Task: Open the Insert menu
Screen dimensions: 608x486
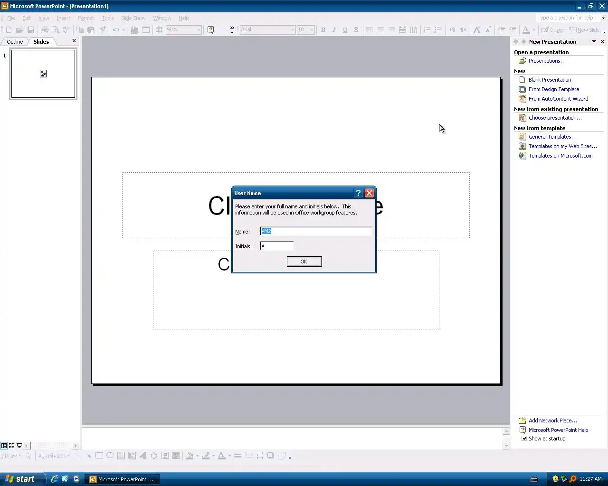Action: 63,18
